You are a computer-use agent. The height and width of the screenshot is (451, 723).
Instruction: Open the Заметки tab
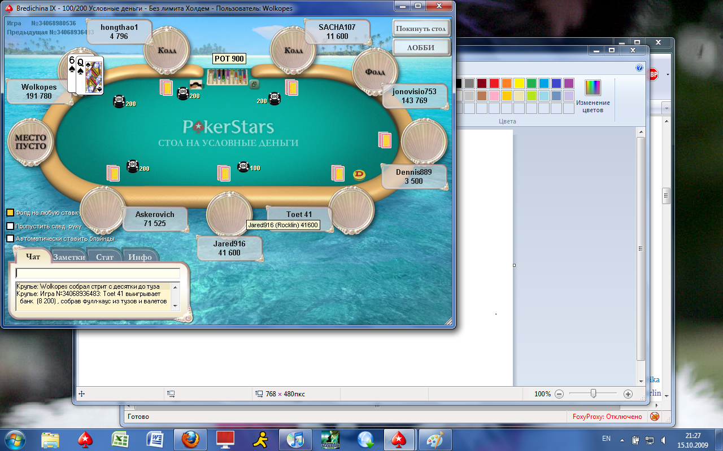coord(69,257)
